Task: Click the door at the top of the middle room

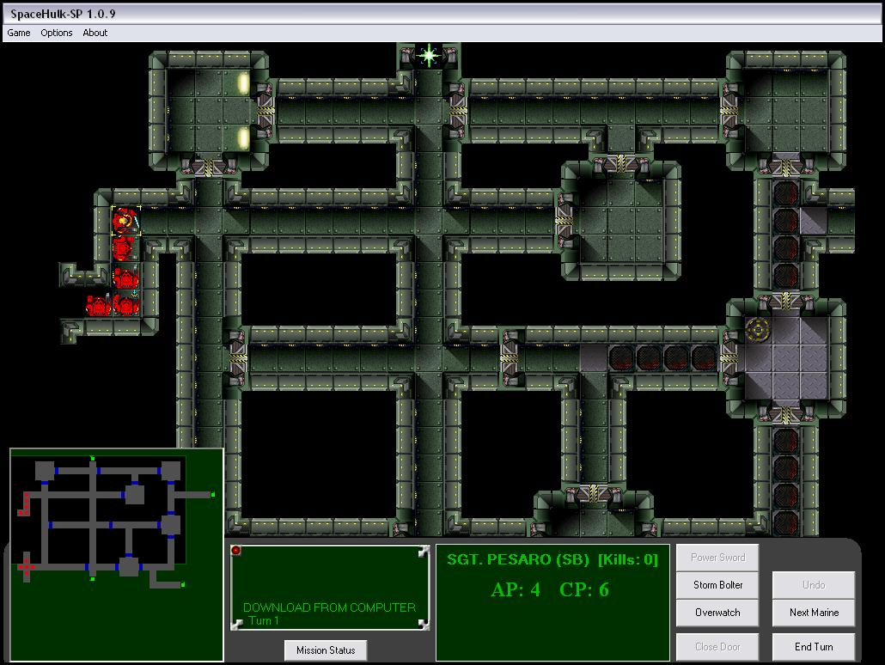Action: click(621, 164)
